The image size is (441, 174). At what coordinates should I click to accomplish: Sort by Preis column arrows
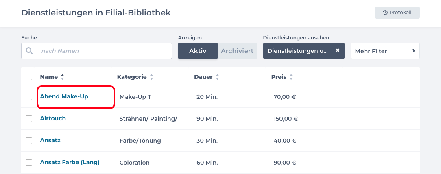(291, 77)
